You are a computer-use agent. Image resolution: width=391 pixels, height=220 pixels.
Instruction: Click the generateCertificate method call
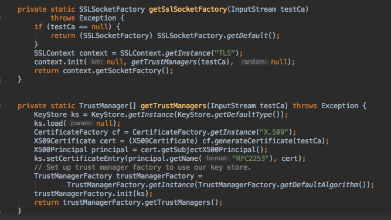(254, 141)
